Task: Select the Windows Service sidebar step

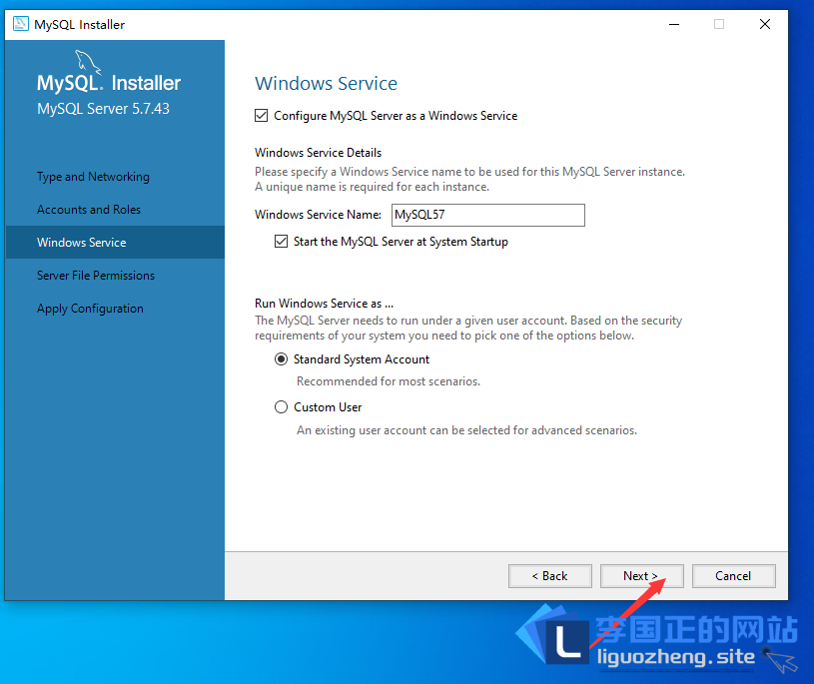Action: click(115, 243)
